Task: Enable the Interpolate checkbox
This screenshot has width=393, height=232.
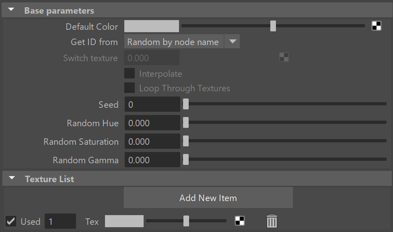Action: pyautogui.click(x=130, y=74)
